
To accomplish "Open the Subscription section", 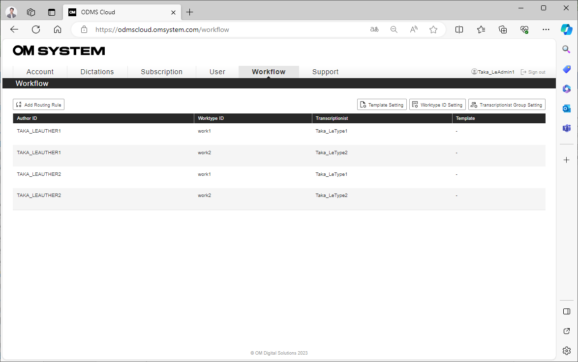I will click(161, 72).
